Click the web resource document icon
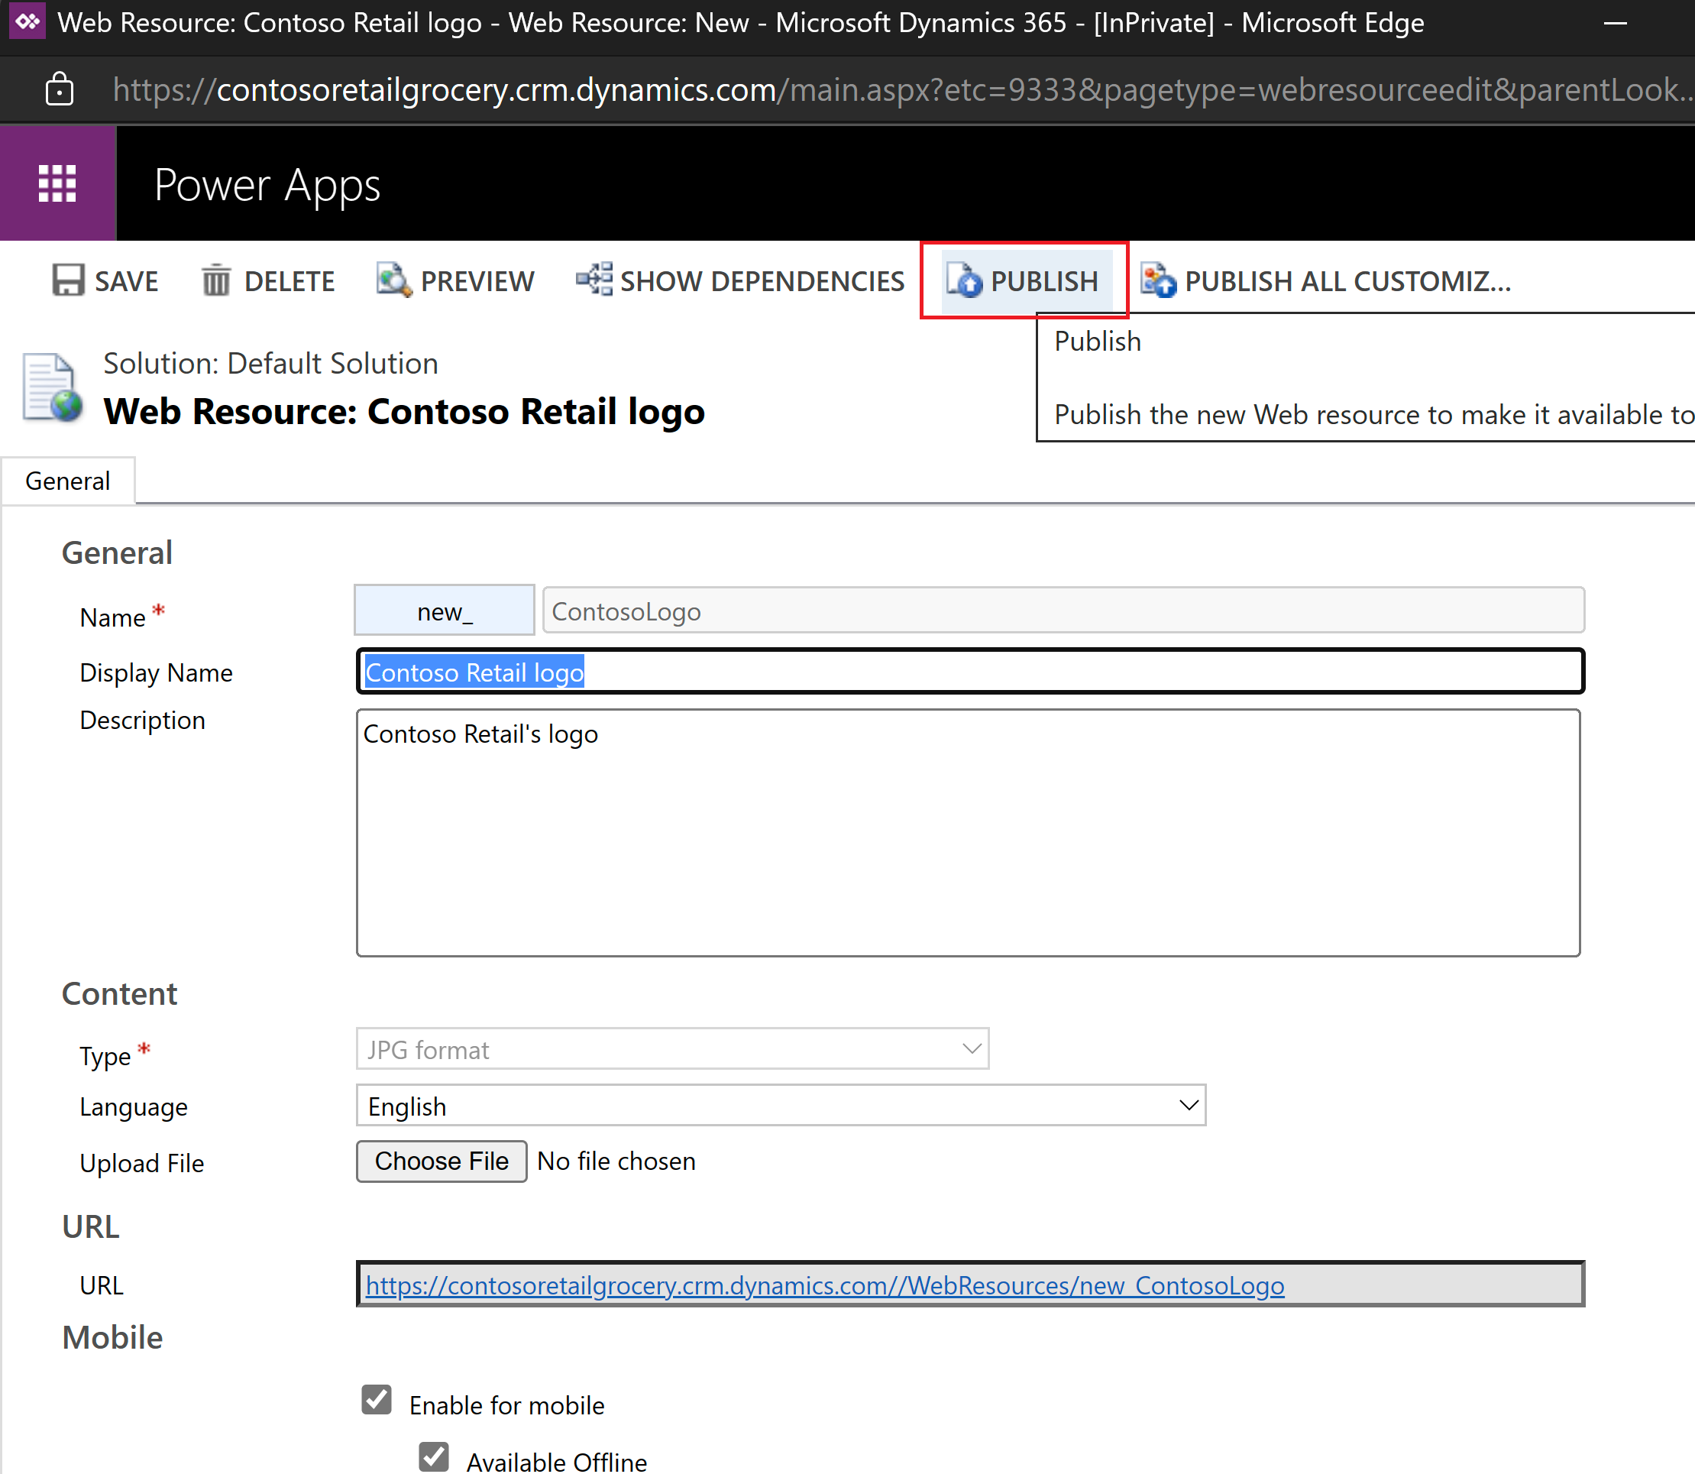 pyautogui.click(x=52, y=387)
